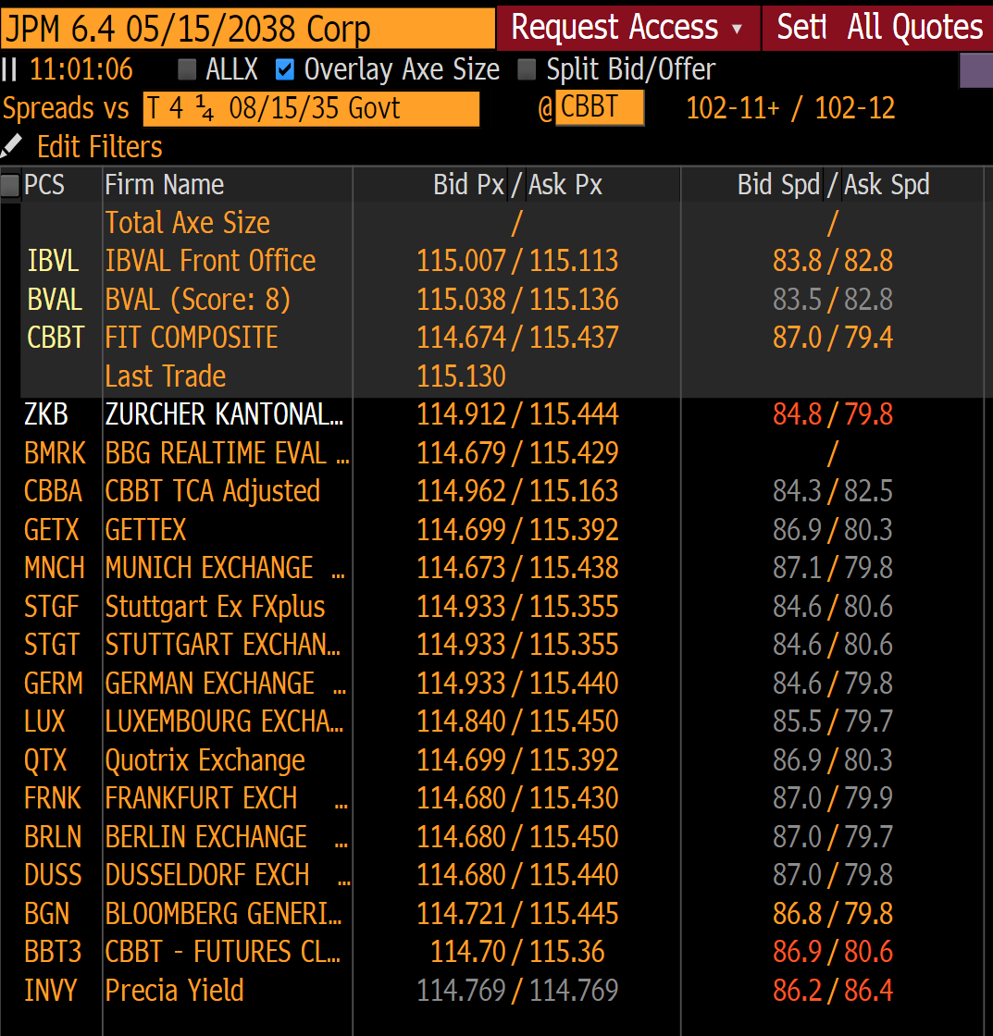Click FIT COMPOSITE spread 87.0 / 79.4

[833, 338]
